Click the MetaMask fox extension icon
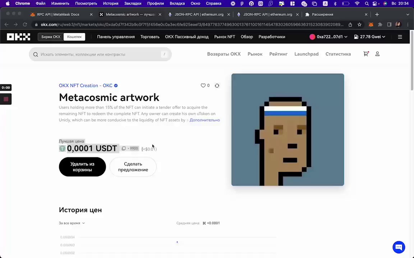The image size is (414, 258). click(x=371, y=24)
